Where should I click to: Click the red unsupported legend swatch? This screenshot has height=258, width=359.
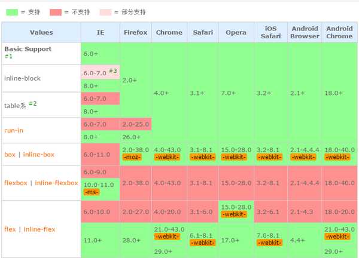point(56,13)
